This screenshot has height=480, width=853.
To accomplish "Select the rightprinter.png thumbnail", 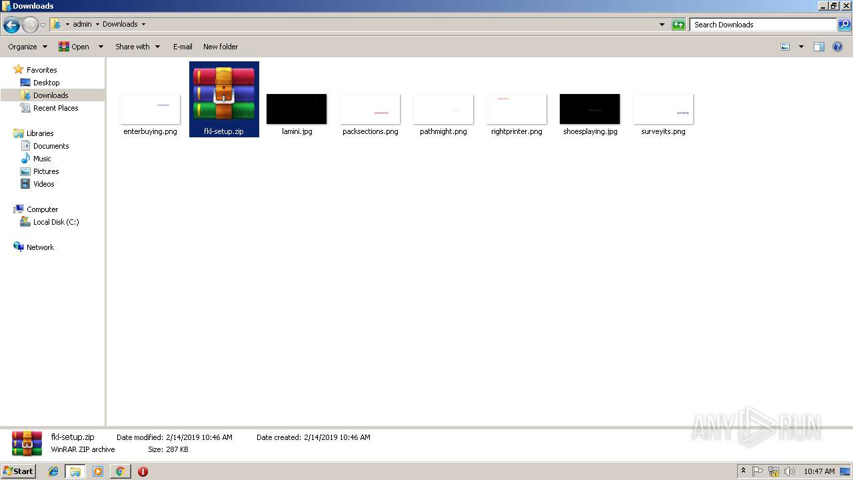I will click(x=516, y=109).
